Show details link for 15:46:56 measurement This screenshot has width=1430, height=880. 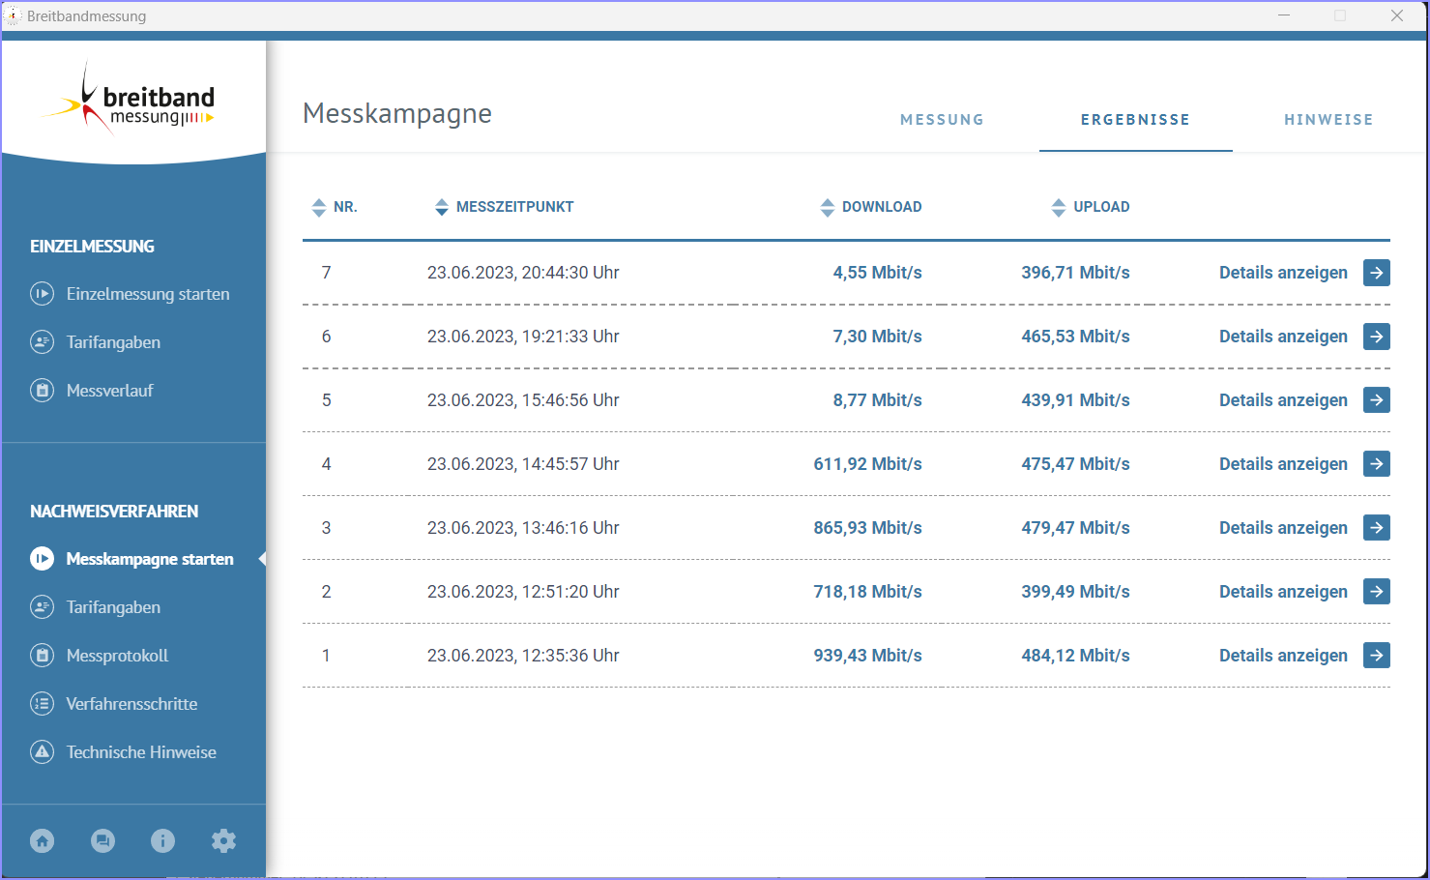(1283, 400)
